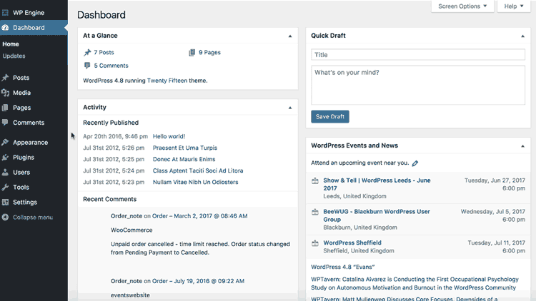The image size is (536, 301).
Task: Click the Plugins plug icon in the sidebar
Action: pos(5,158)
